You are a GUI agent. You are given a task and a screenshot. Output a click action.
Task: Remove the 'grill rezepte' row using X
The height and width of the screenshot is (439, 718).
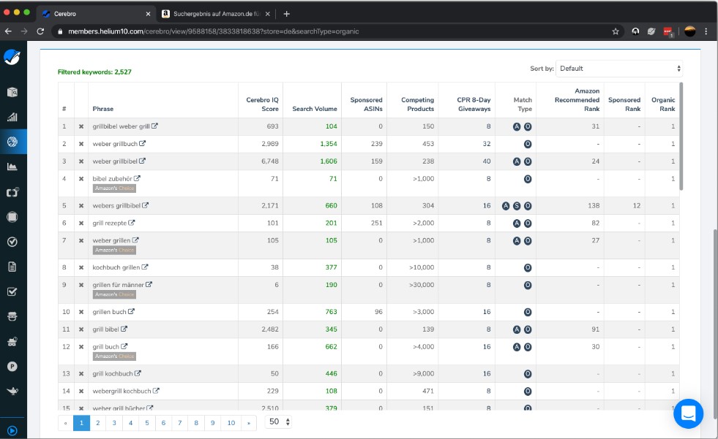(81, 224)
